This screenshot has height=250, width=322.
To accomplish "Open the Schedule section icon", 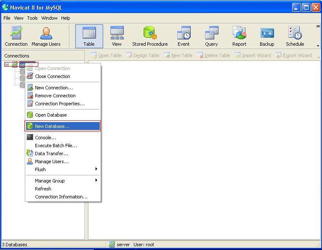I will (295, 36).
